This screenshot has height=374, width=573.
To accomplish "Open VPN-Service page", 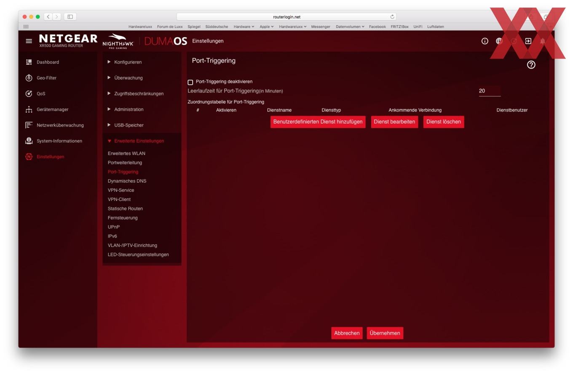I will [x=121, y=190].
